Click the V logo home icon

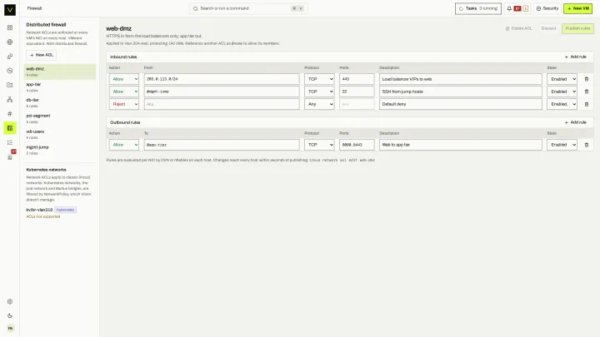(x=10, y=9)
